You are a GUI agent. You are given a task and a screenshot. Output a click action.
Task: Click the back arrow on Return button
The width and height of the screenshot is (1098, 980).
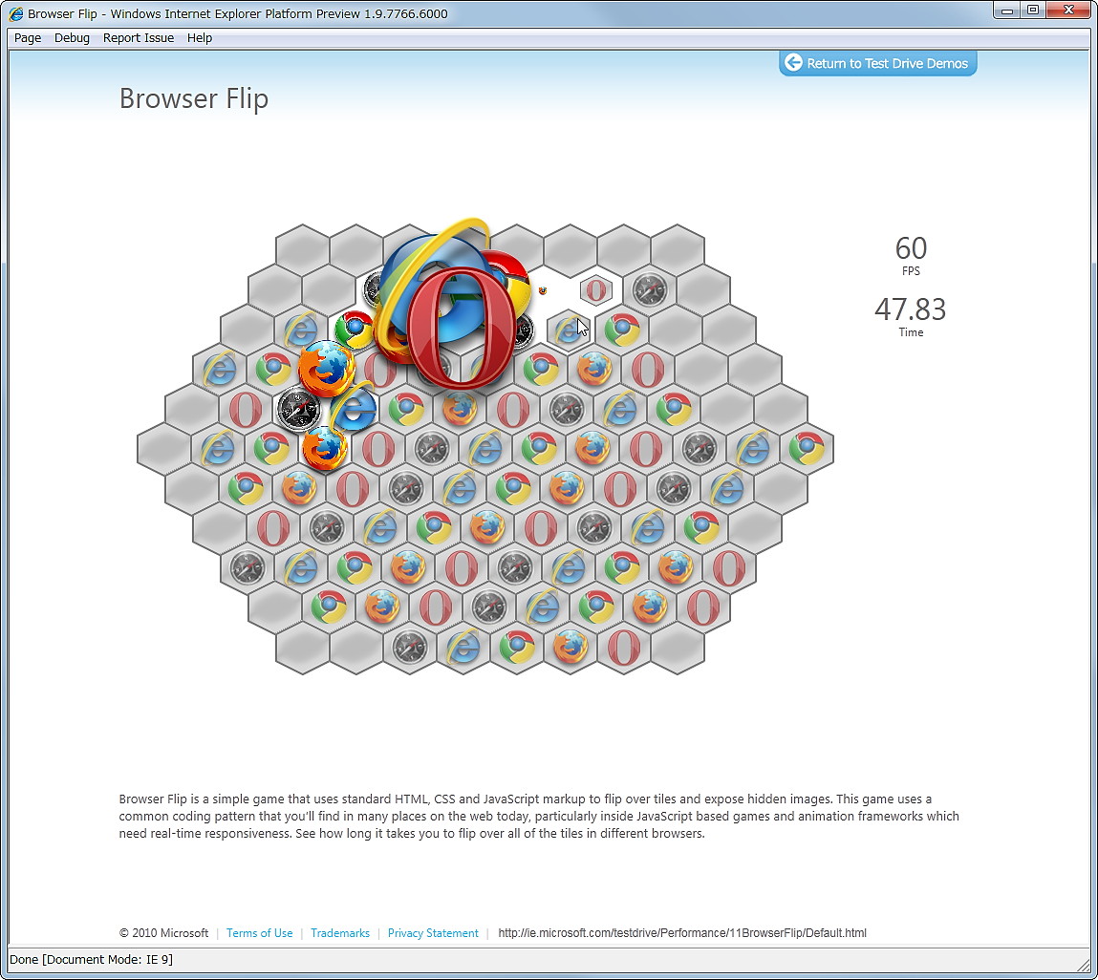pos(793,62)
